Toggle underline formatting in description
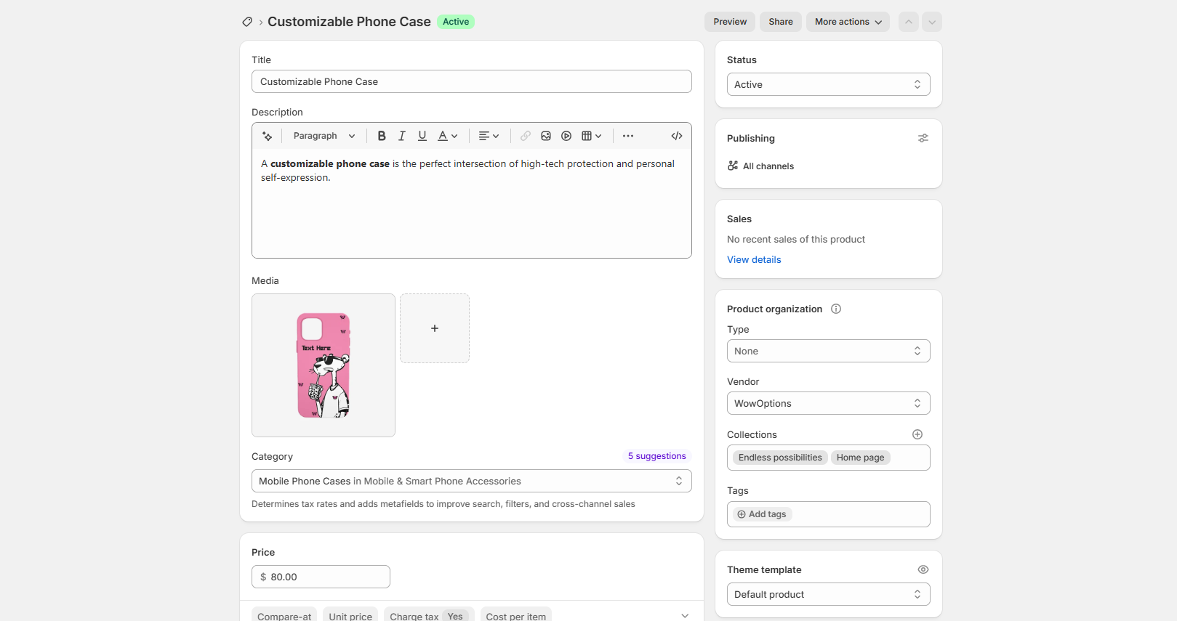The height and width of the screenshot is (621, 1177). pos(422,136)
